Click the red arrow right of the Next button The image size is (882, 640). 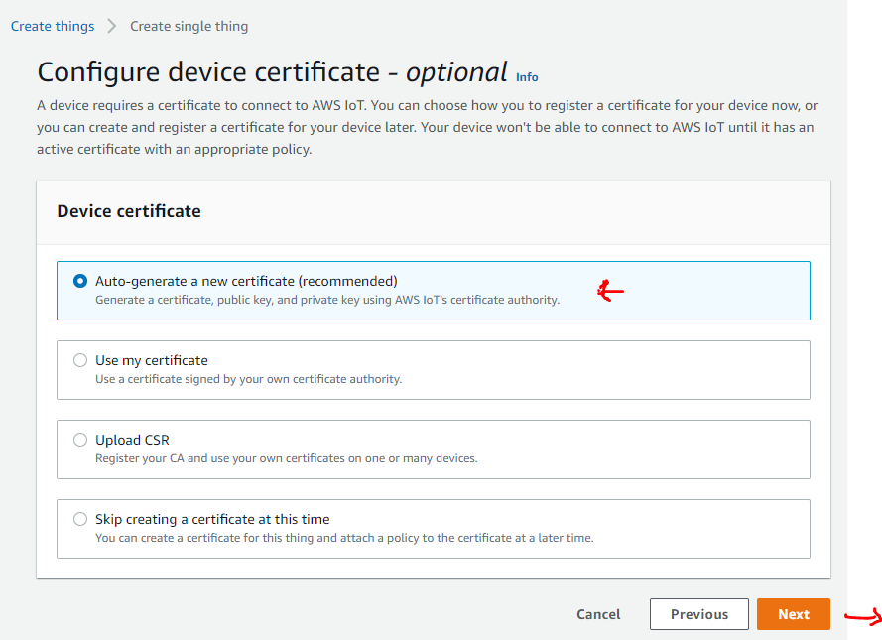point(863,618)
